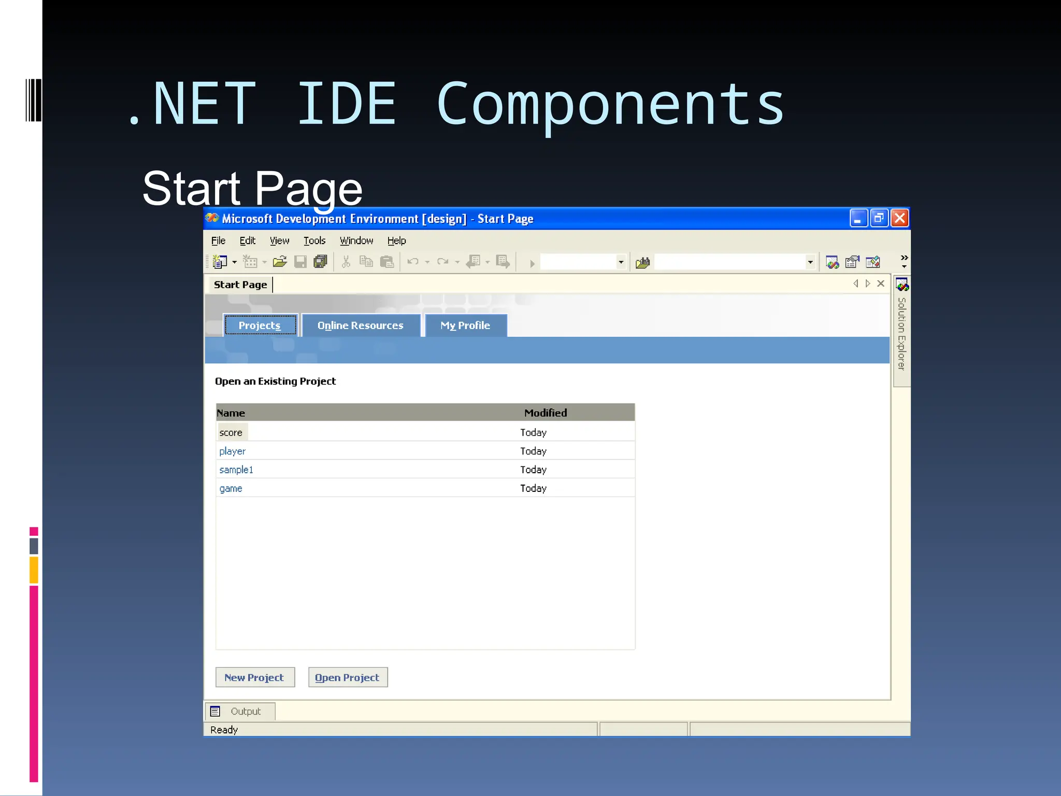Open the score project link
This screenshot has height=796, width=1061.
pos(231,433)
